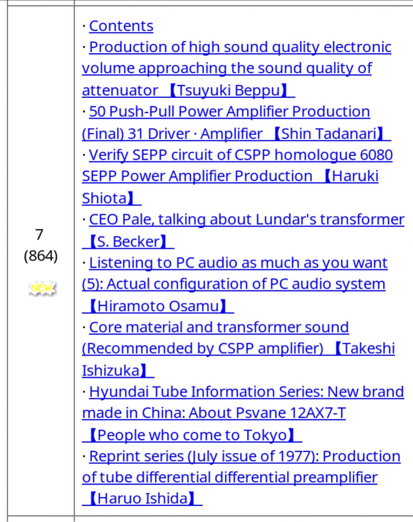Click People who come to Tokyo text
Viewport: 413px width, 522px height.
192,435
